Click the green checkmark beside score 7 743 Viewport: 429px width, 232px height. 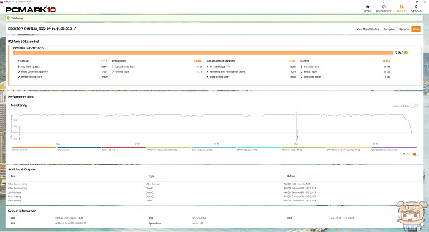406,53
